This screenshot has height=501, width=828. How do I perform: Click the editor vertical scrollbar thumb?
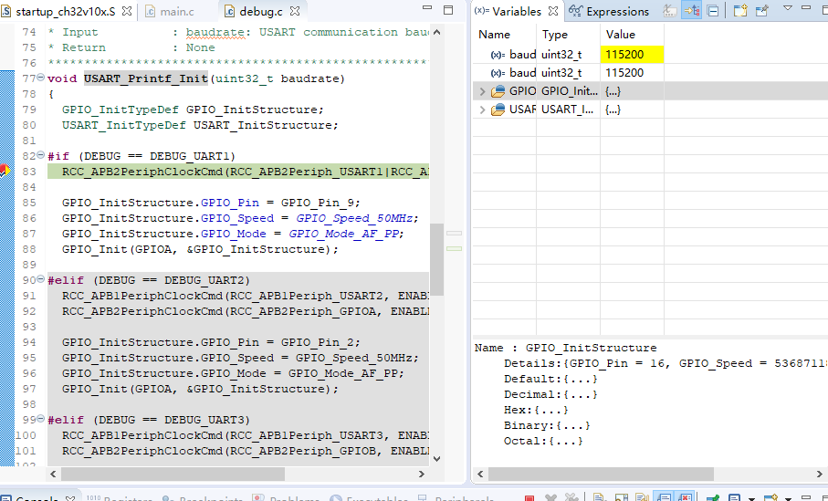(x=436, y=258)
